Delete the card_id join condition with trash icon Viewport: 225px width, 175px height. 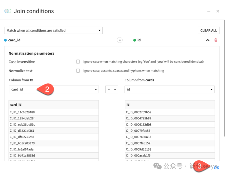(x=216, y=40)
